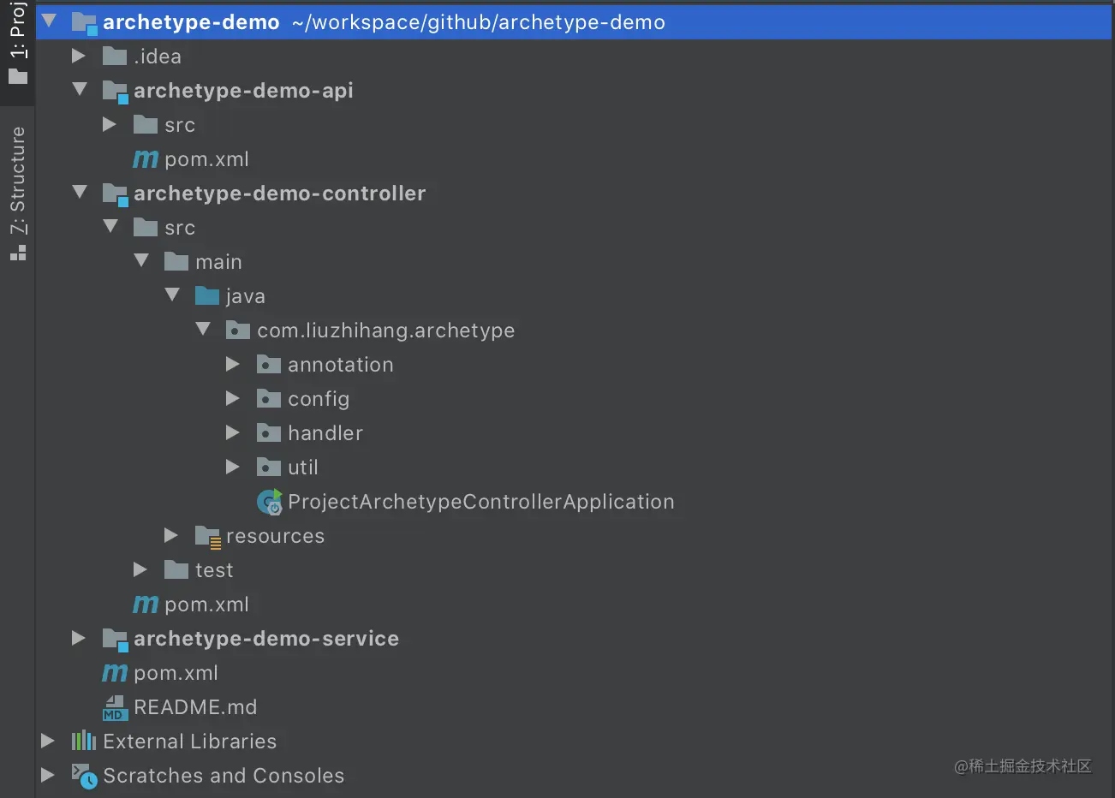The width and height of the screenshot is (1115, 798).
Task: Click the Maven icon beside api pom.xml
Action: coord(145,158)
